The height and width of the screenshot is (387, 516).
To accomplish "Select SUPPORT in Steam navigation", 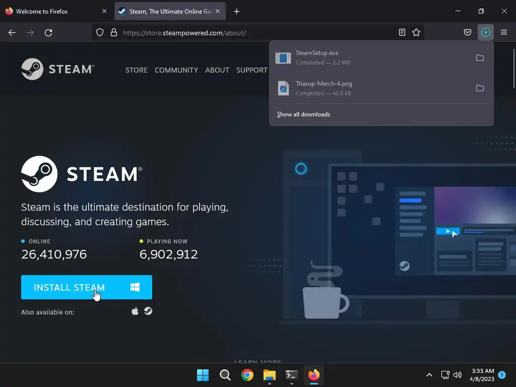I will [252, 70].
